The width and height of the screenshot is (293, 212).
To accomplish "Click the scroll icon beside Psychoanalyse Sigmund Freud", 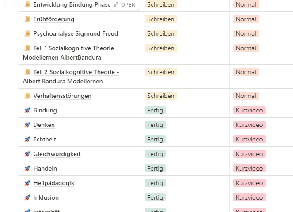I will point(27,33).
